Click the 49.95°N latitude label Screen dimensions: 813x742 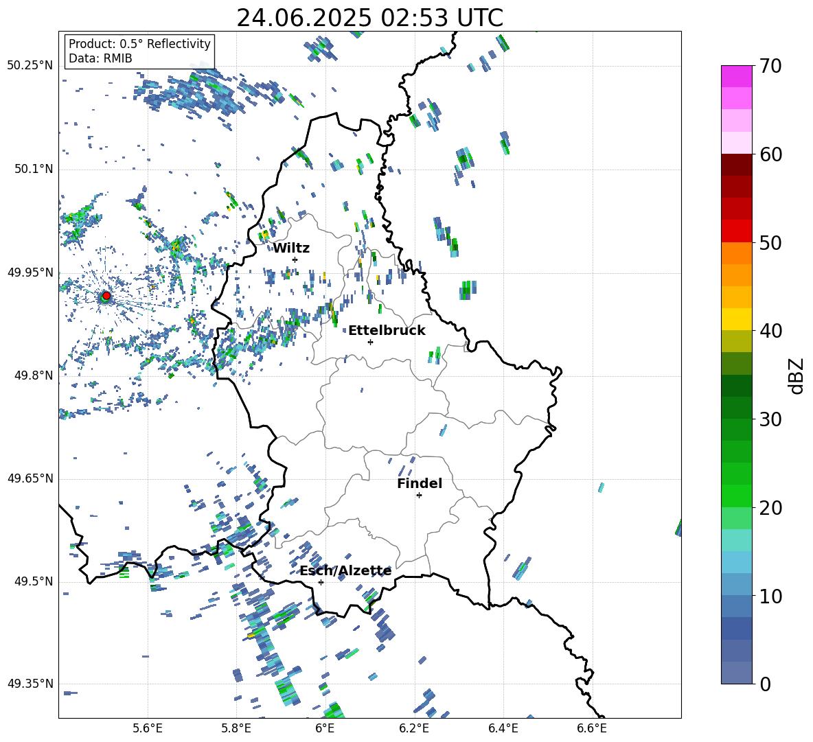pyautogui.click(x=30, y=272)
